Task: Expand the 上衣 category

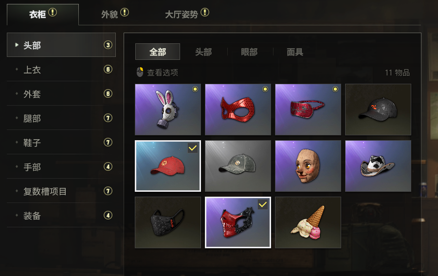Action: click(61, 70)
